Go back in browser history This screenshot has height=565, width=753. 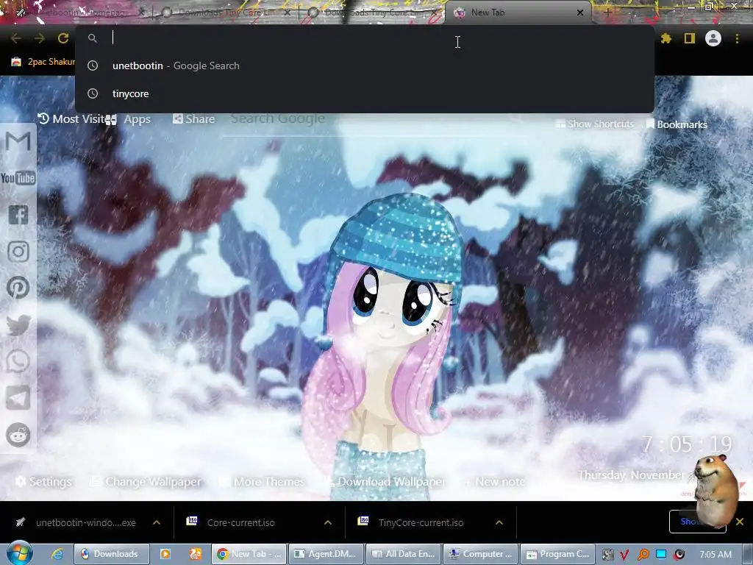pos(15,38)
